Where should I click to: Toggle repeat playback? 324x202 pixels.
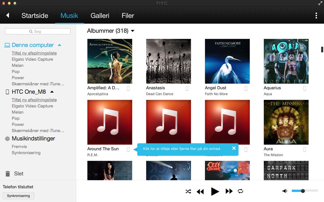241,191
